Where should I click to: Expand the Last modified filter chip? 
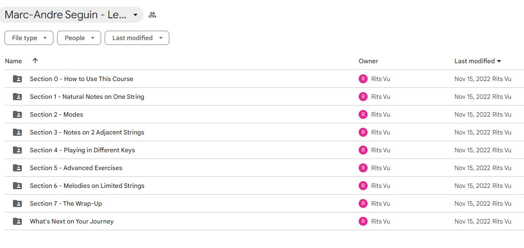pyautogui.click(x=137, y=38)
